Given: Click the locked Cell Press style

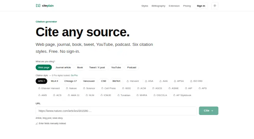Looking at the screenshot, I should point(108,88).
